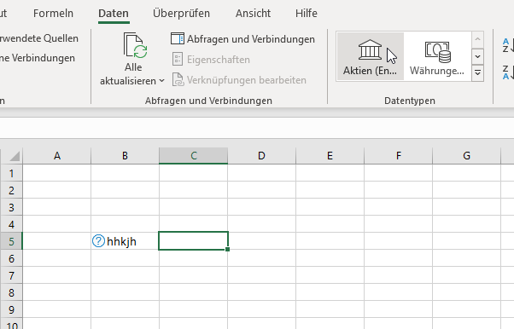The height and width of the screenshot is (329, 514).
Task: Select row 8 header
Action: pyautogui.click(x=11, y=292)
